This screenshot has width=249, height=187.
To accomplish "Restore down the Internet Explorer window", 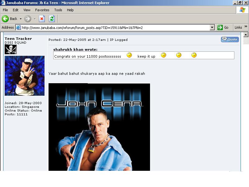I will click(x=240, y=3).
